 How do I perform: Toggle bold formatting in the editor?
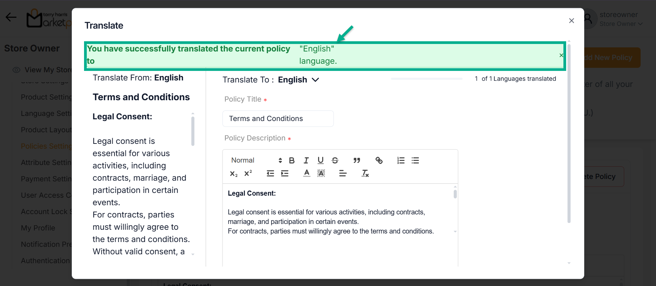[x=291, y=161]
